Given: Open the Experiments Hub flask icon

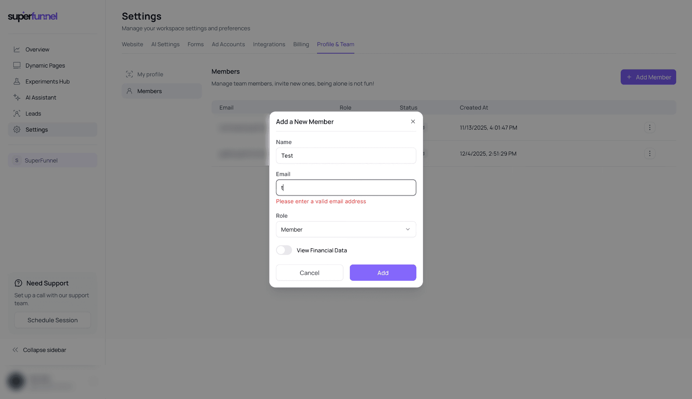Looking at the screenshot, I should 17,82.
